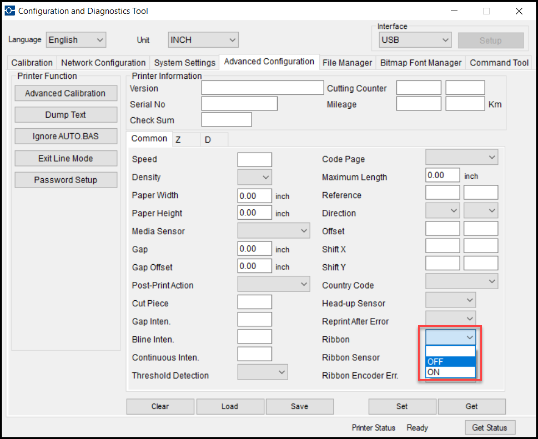Click the application icon in title bar
The height and width of the screenshot is (439, 538).
point(10,11)
